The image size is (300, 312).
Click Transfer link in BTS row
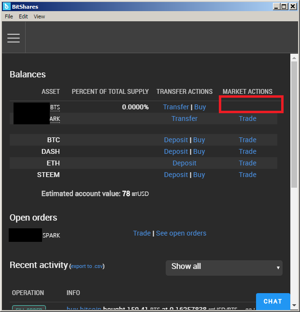pos(176,107)
